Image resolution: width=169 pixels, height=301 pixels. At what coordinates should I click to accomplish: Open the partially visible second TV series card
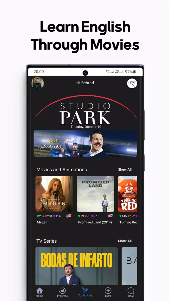(x=129, y=266)
